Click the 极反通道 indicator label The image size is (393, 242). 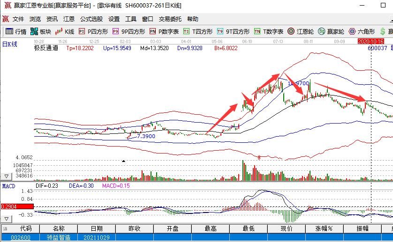(x=46, y=48)
